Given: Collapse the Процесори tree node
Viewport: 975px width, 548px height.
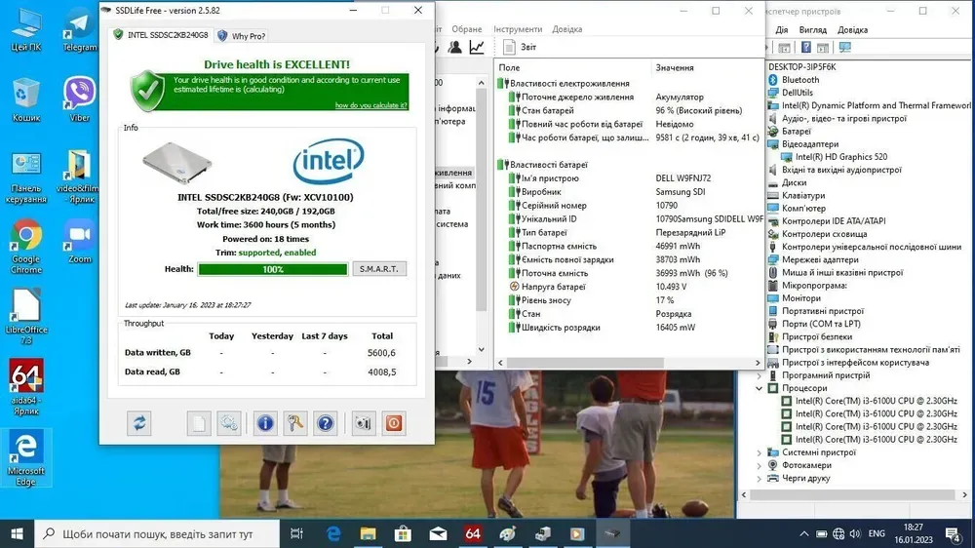Looking at the screenshot, I should click(x=760, y=388).
